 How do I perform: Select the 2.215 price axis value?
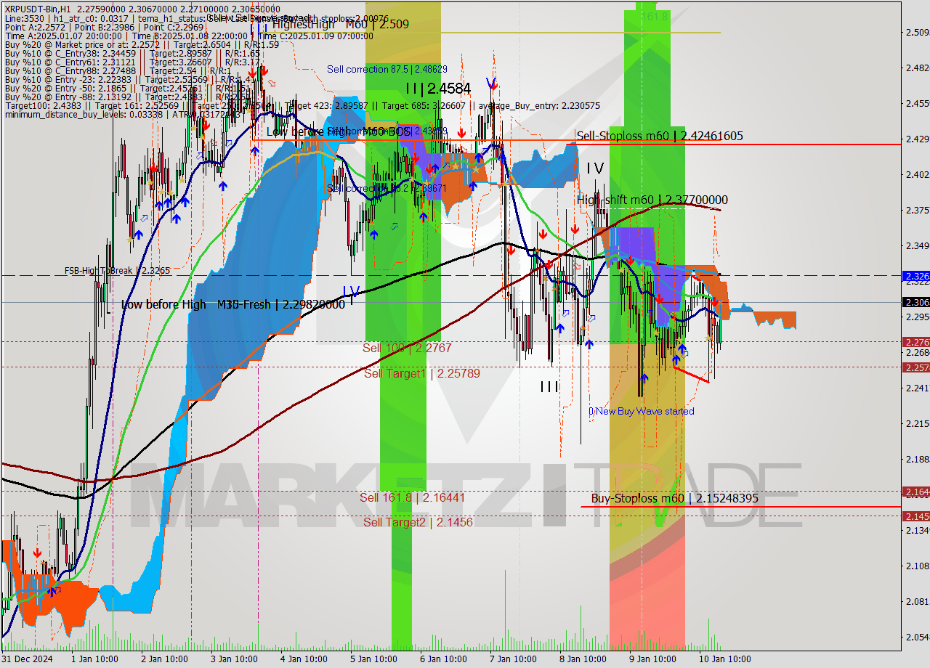tap(916, 423)
